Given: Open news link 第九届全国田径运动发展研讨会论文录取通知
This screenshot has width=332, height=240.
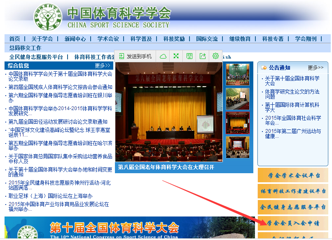Looking at the screenshot, I should 58,122.
